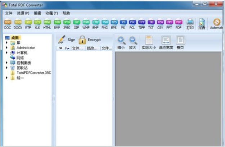Choose WMF conversion icon
225x147 pixels.
click(x=86, y=24)
